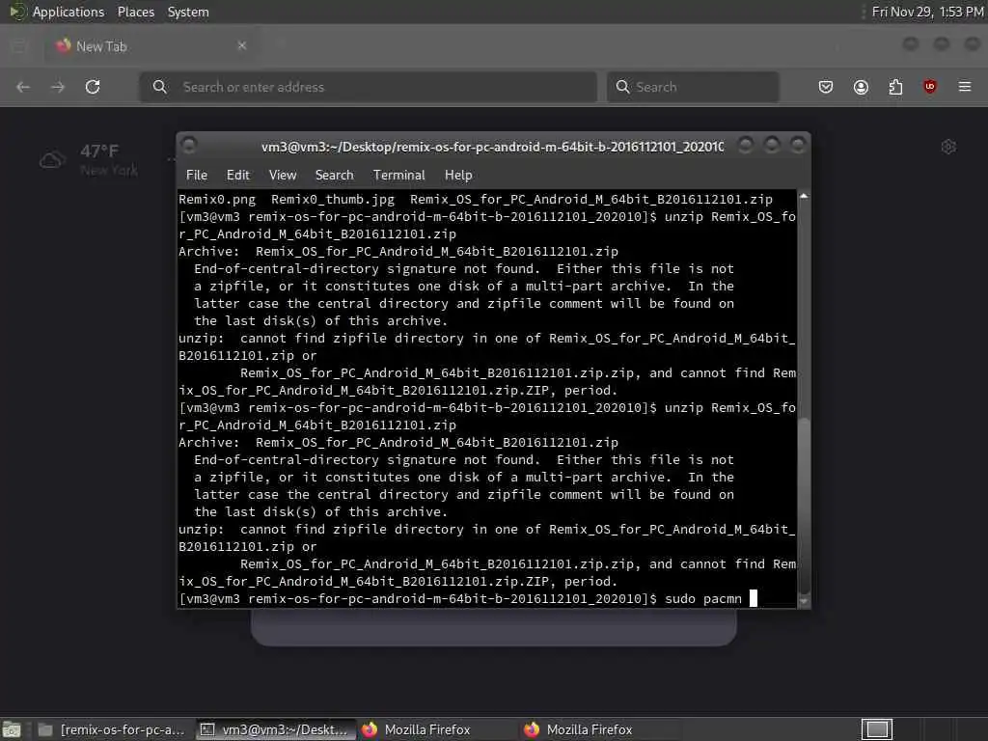
Task: Click the clock showing Fri Nov 29
Action: (927, 12)
